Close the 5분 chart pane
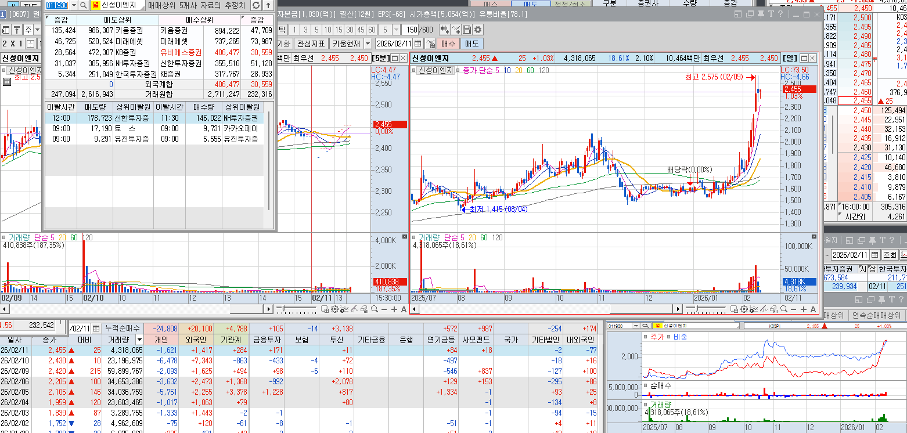907x433 pixels. coord(403,58)
